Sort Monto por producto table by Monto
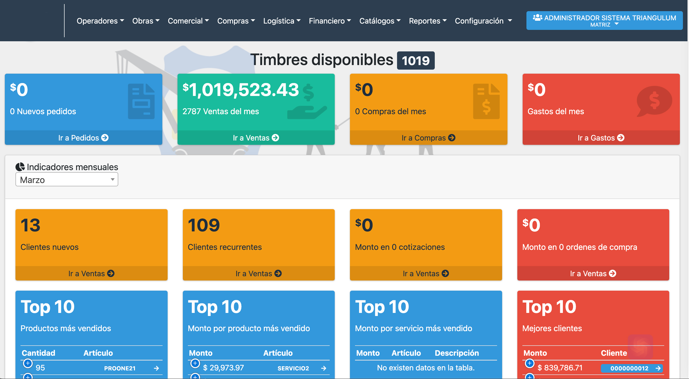This screenshot has height=379, width=689. (201, 353)
